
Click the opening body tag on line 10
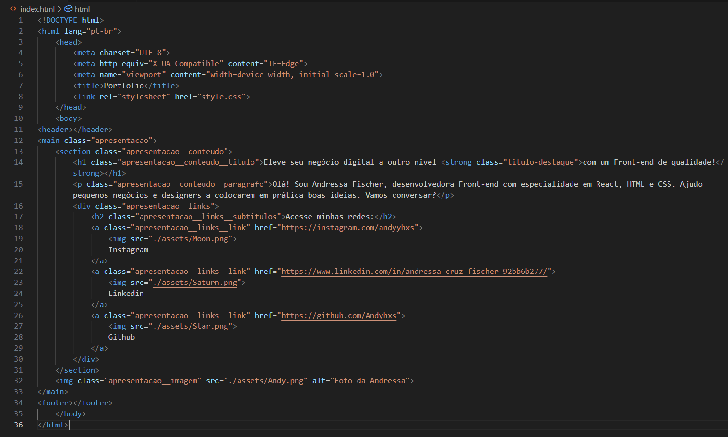pos(69,118)
